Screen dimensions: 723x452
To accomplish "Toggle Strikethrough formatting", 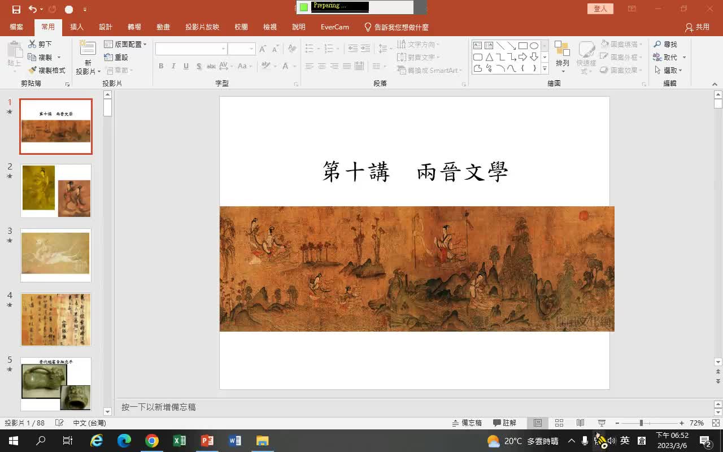I will [211, 66].
